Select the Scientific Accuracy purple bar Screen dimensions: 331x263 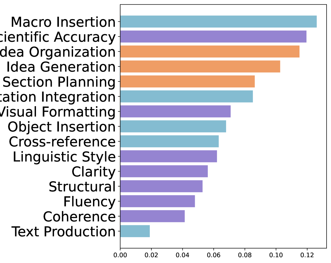point(213,37)
